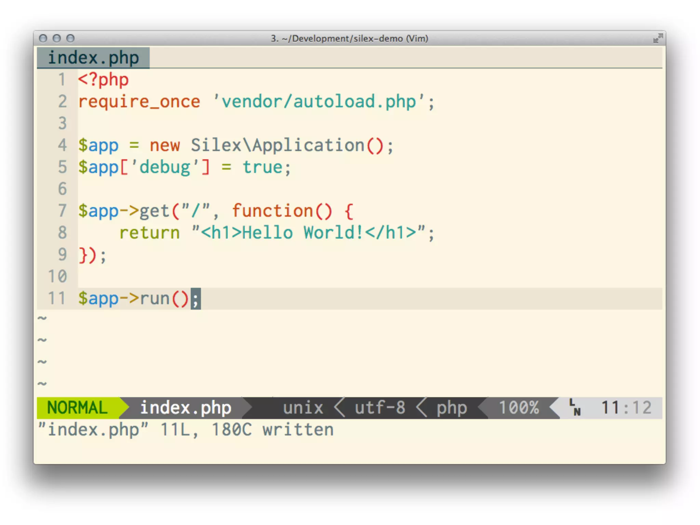This screenshot has height=525, width=700.
Task: Click the red close window button
Action: pyautogui.click(x=43, y=38)
